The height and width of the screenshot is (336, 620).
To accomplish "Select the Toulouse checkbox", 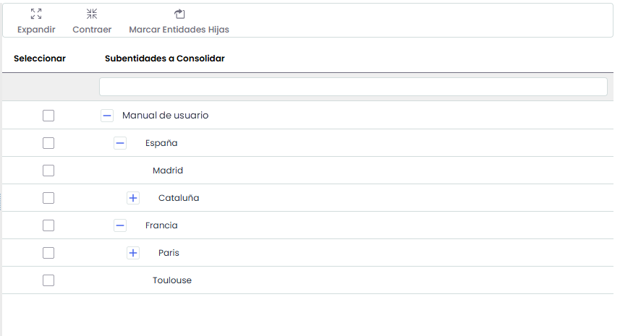I will pyautogui.click(x=48, y=280).
